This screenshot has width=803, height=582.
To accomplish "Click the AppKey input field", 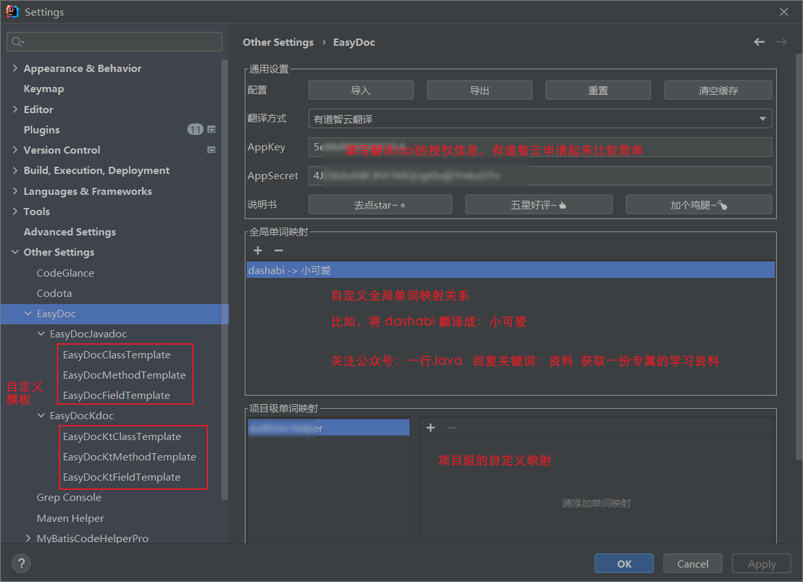I will click(540, 147).
